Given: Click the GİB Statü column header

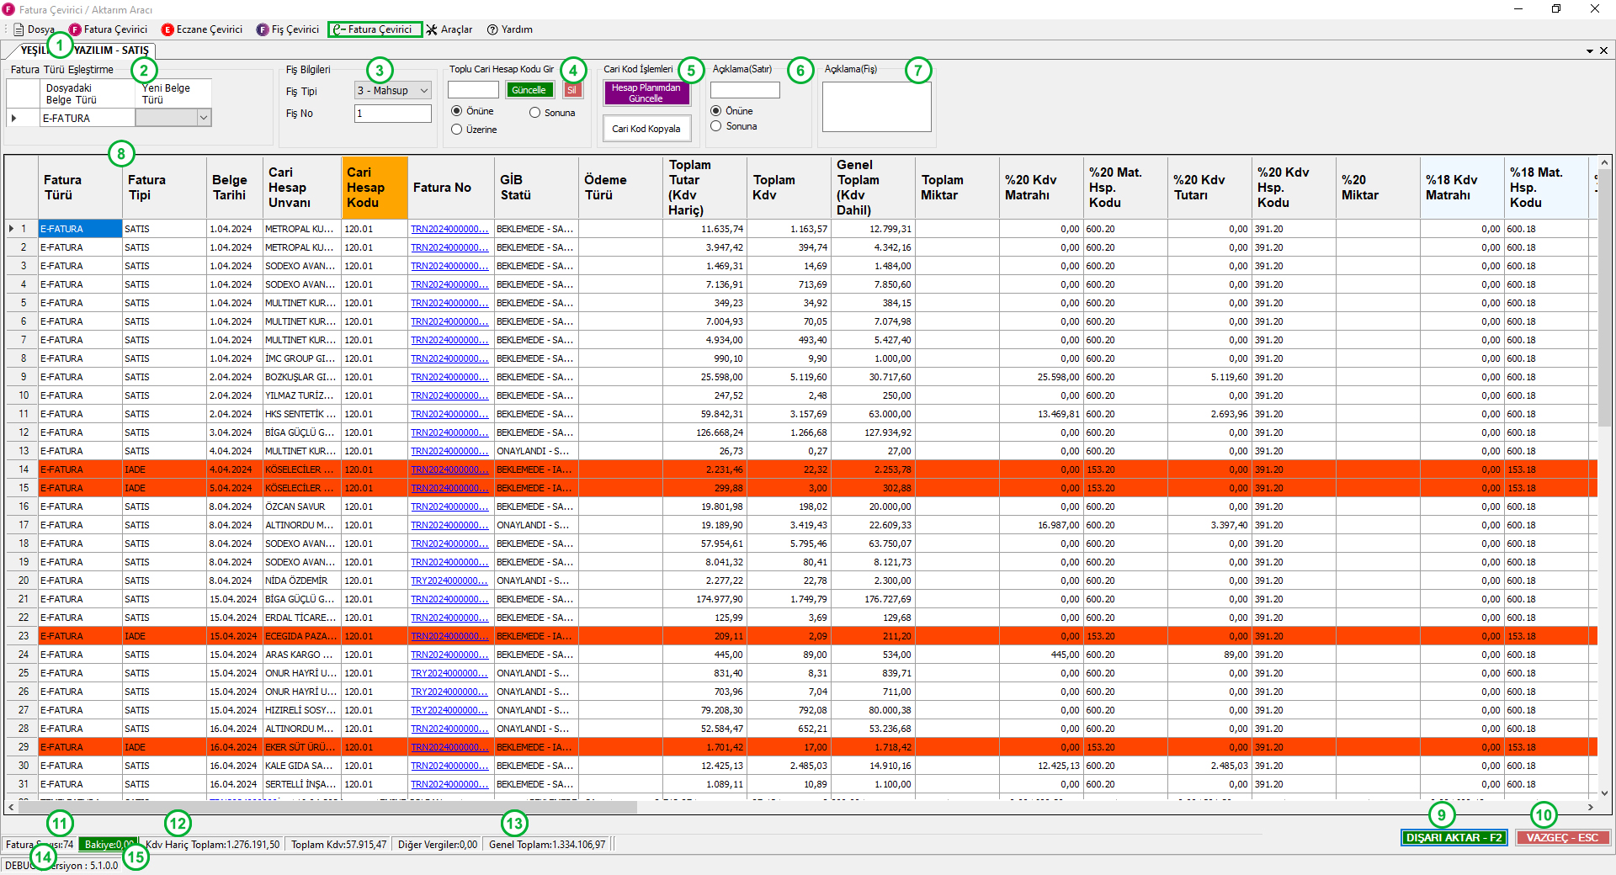Looking at the screenshot, I should click(x=536, y=187).
